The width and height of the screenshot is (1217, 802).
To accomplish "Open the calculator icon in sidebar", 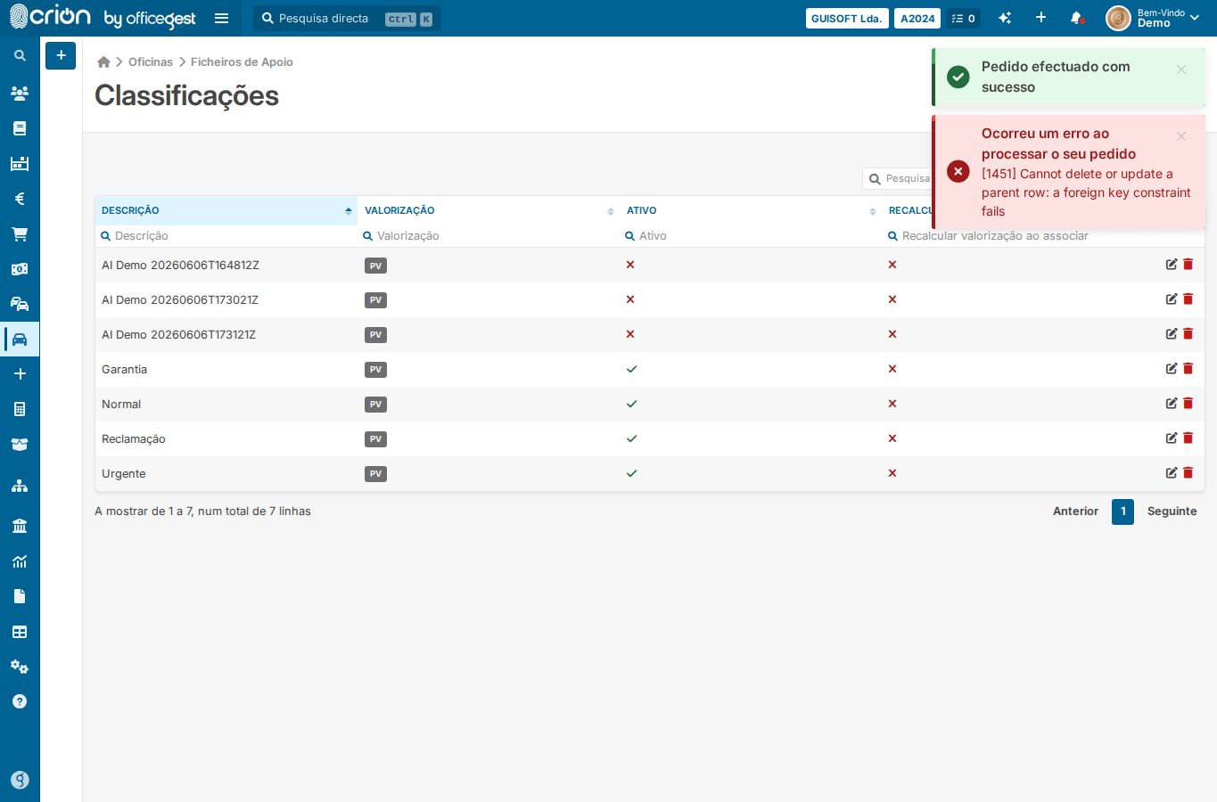I will 20,409.
